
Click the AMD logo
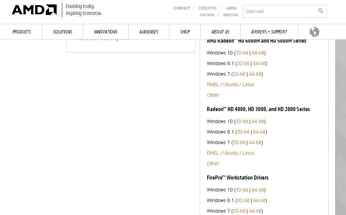[34, 10]
